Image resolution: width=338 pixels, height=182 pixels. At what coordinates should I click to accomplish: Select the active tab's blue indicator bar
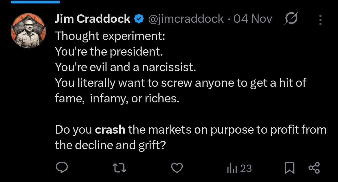(35, 2)
